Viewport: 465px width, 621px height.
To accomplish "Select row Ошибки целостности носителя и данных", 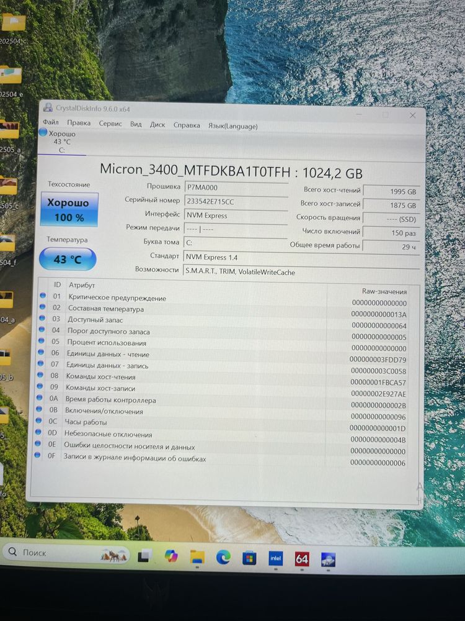I will 220,448.
